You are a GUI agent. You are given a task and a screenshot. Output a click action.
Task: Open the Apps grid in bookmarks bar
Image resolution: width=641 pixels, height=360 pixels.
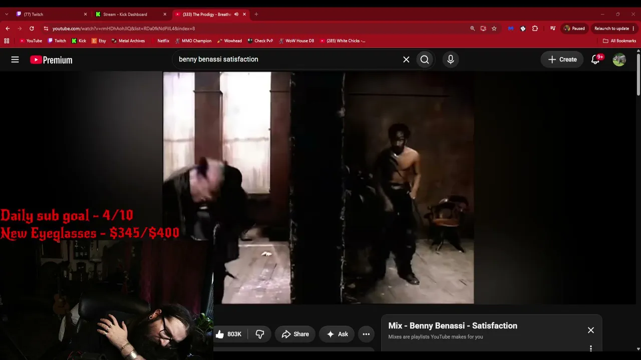[x=7, y=41]
